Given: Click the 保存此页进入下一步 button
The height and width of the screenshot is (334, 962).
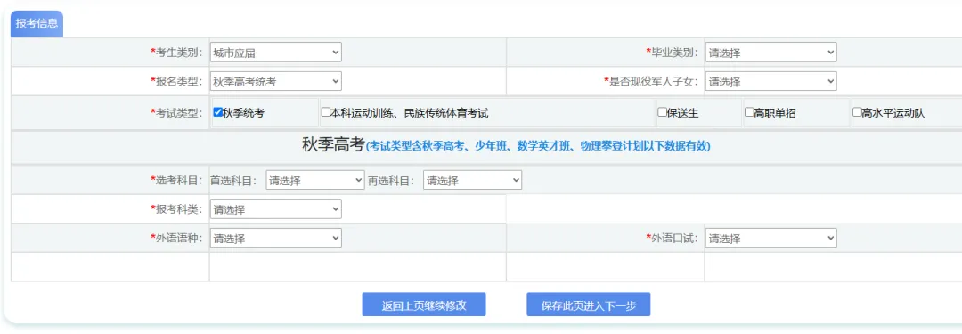Looking at the screenshot, I should pyautogui.click(x=589, y=305).
